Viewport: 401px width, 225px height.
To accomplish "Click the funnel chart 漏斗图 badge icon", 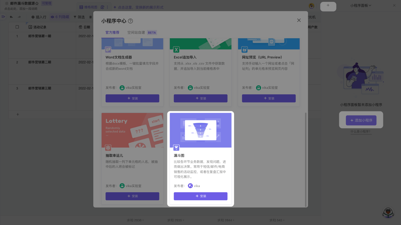I will click(x=176, y=148).
